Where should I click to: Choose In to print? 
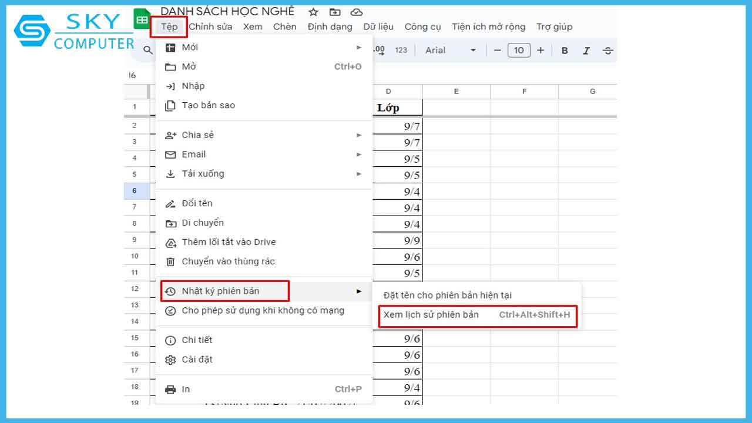pos(264,388)
